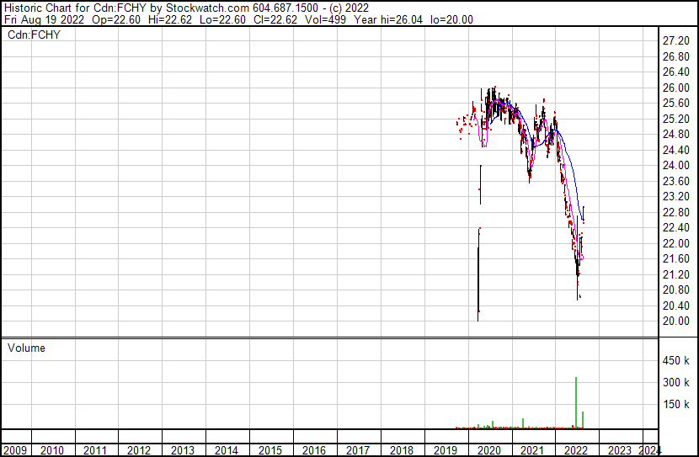This screenshot has height=457, width=699.
Task: Click the 20.00 price axis label
Action: [x=676, y=321]
